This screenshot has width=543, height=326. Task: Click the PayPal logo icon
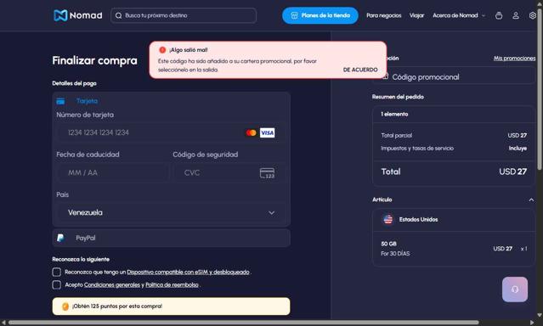point(60,238)
